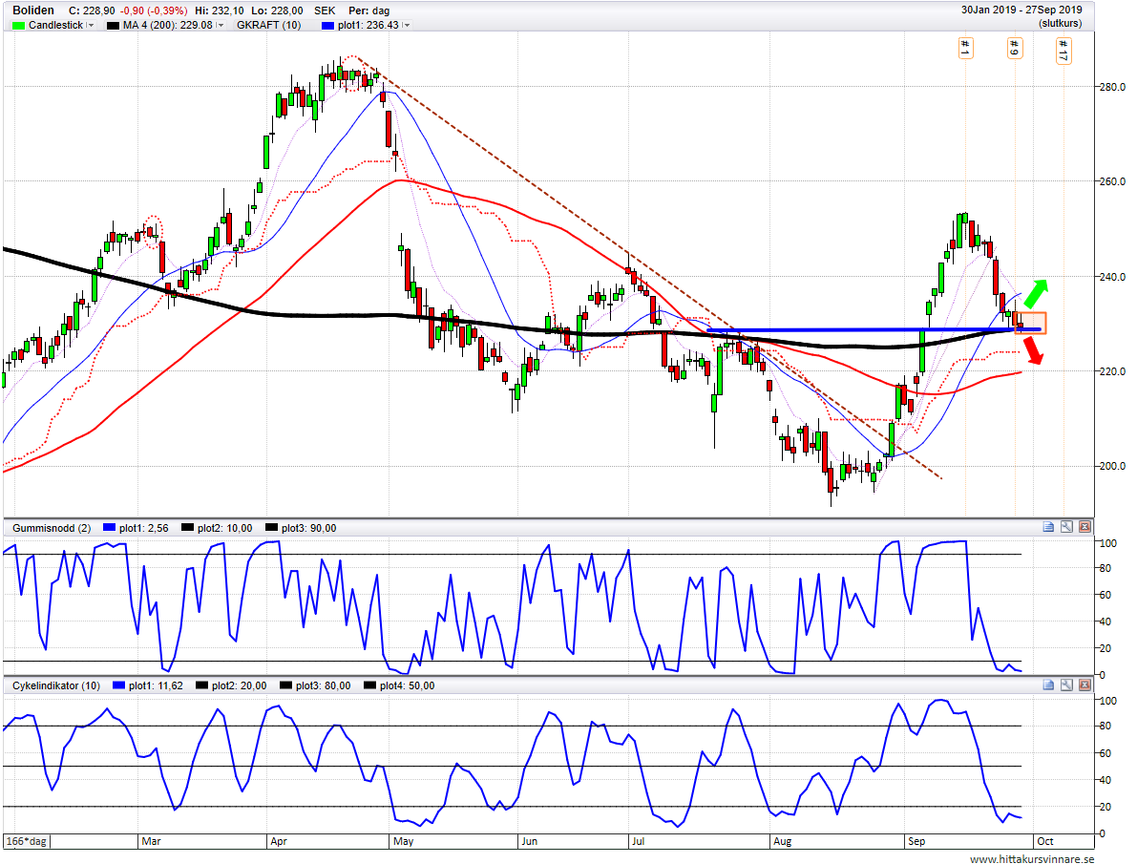Click the Boliden stock name

coord(33,11)
